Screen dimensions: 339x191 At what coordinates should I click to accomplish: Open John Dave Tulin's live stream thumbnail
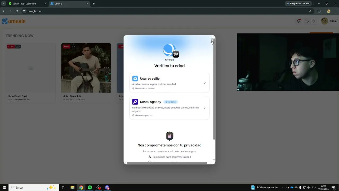click(86, 68)
